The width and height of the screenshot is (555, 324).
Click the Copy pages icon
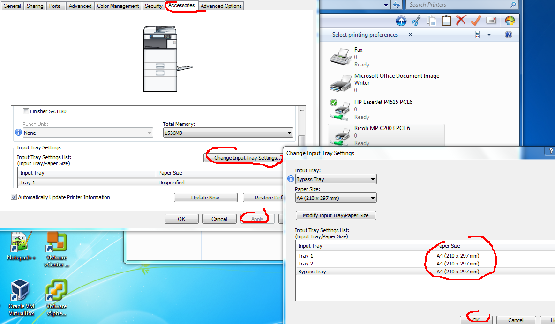431,21
